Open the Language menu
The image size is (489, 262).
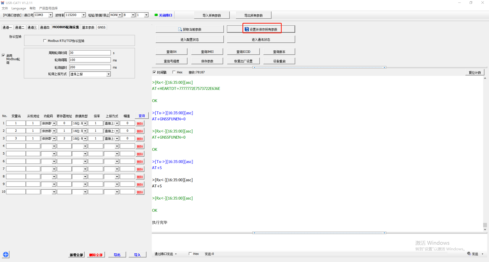coord(19,8)
